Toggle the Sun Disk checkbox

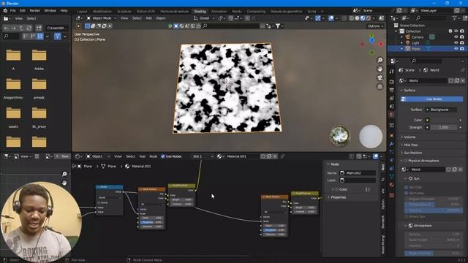pos(407,187)
